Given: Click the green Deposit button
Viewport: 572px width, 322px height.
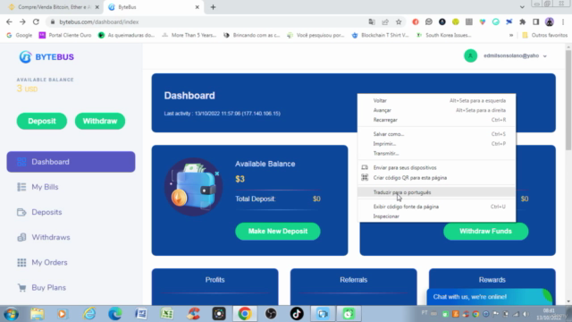Looking at the screenshot, I should click(42, 122).
